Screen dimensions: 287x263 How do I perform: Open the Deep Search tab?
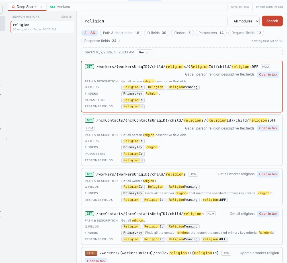coord(27,7)
